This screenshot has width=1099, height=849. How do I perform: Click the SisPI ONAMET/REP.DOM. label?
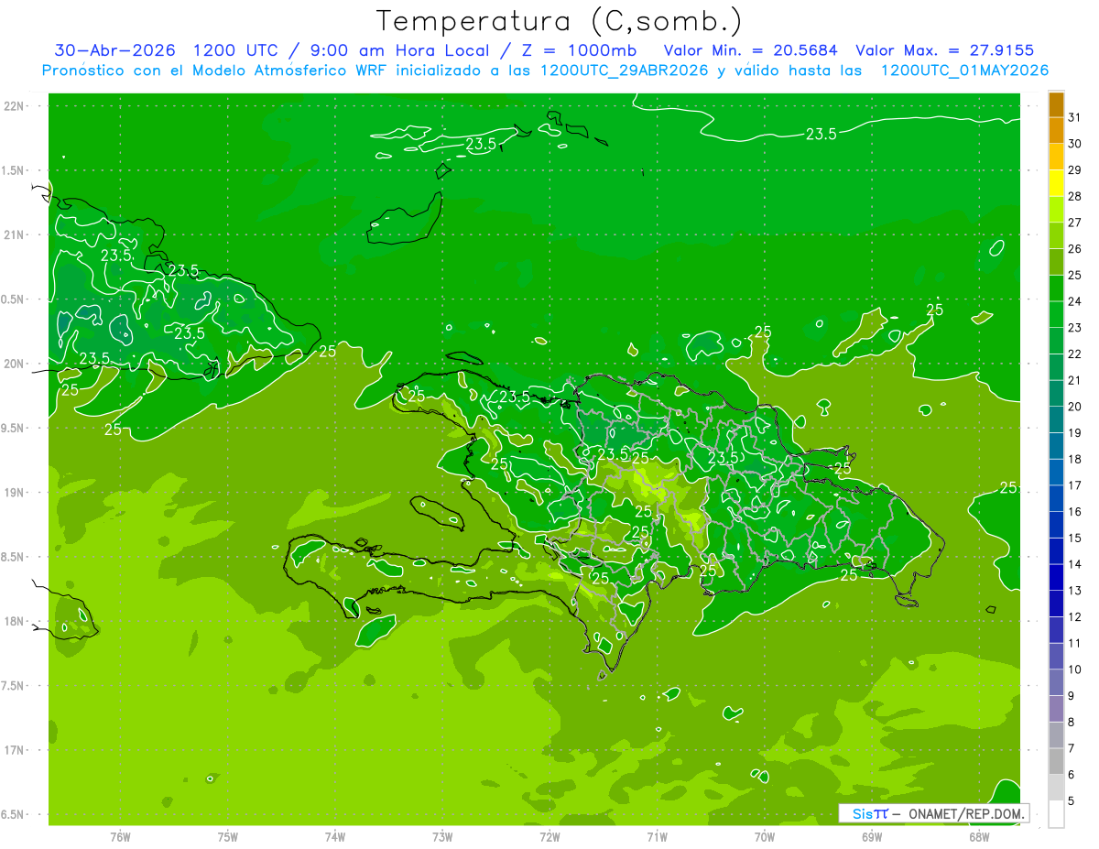[933, 813]
